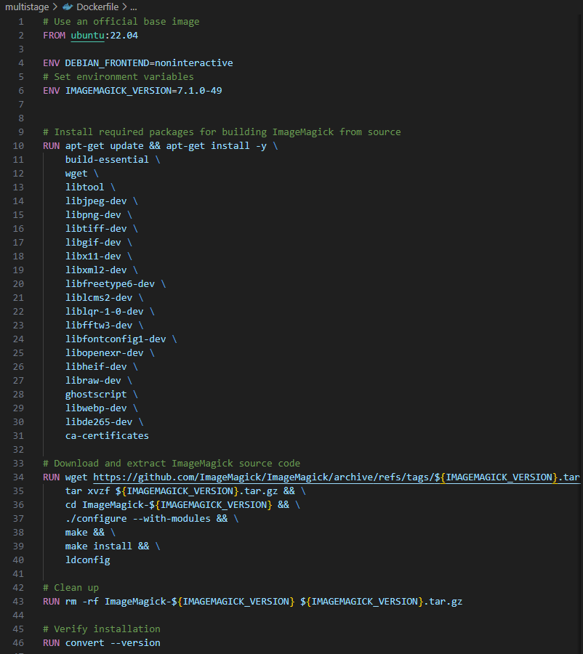Click the Docker whale icon in breadcrumb
Screen dimensions: 583x654
pos(69,7)
